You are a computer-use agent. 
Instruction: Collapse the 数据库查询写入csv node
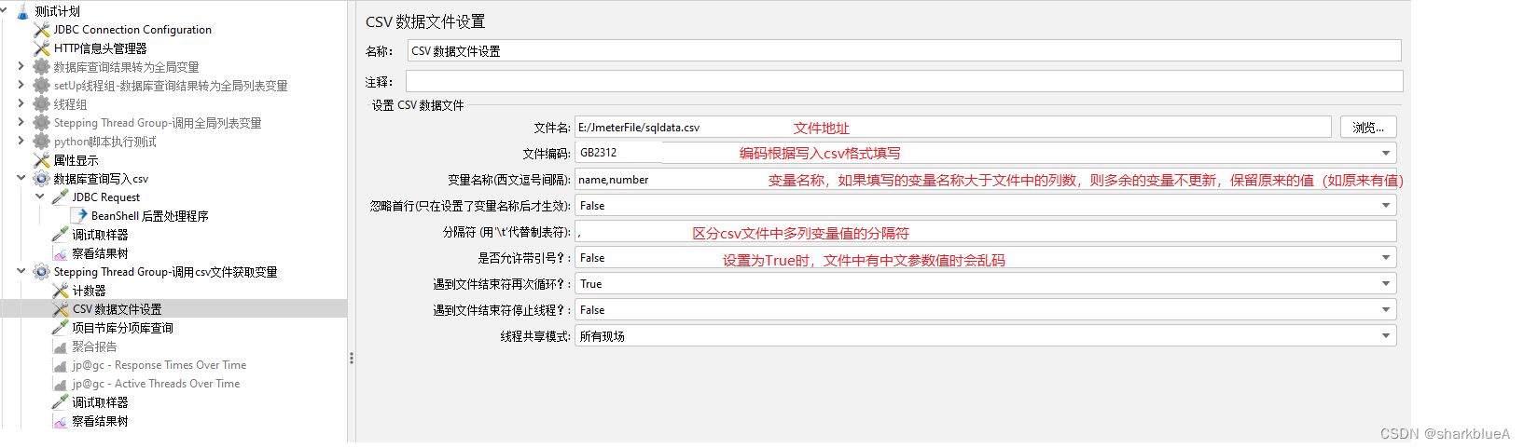pyautogui.click(x=21, y=179)
